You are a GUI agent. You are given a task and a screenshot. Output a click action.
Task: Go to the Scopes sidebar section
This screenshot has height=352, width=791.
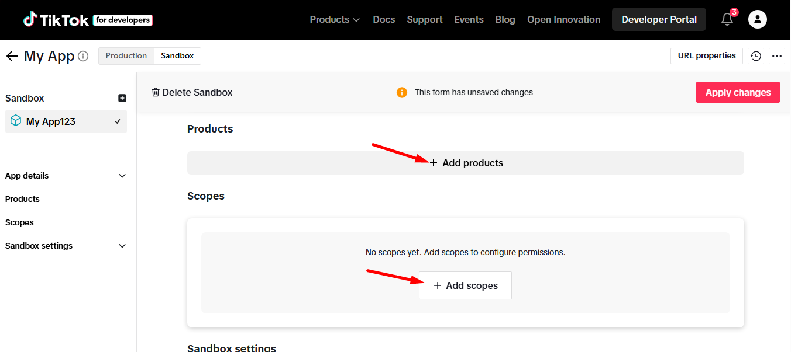(x=19, y=222)
